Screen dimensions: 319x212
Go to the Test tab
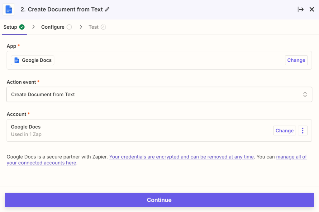97,27
